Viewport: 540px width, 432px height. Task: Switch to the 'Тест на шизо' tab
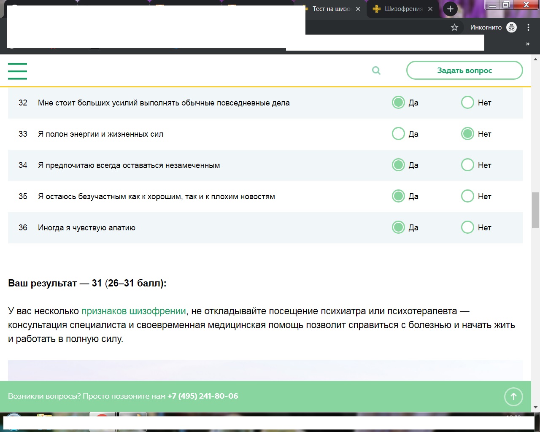(331, 9)
